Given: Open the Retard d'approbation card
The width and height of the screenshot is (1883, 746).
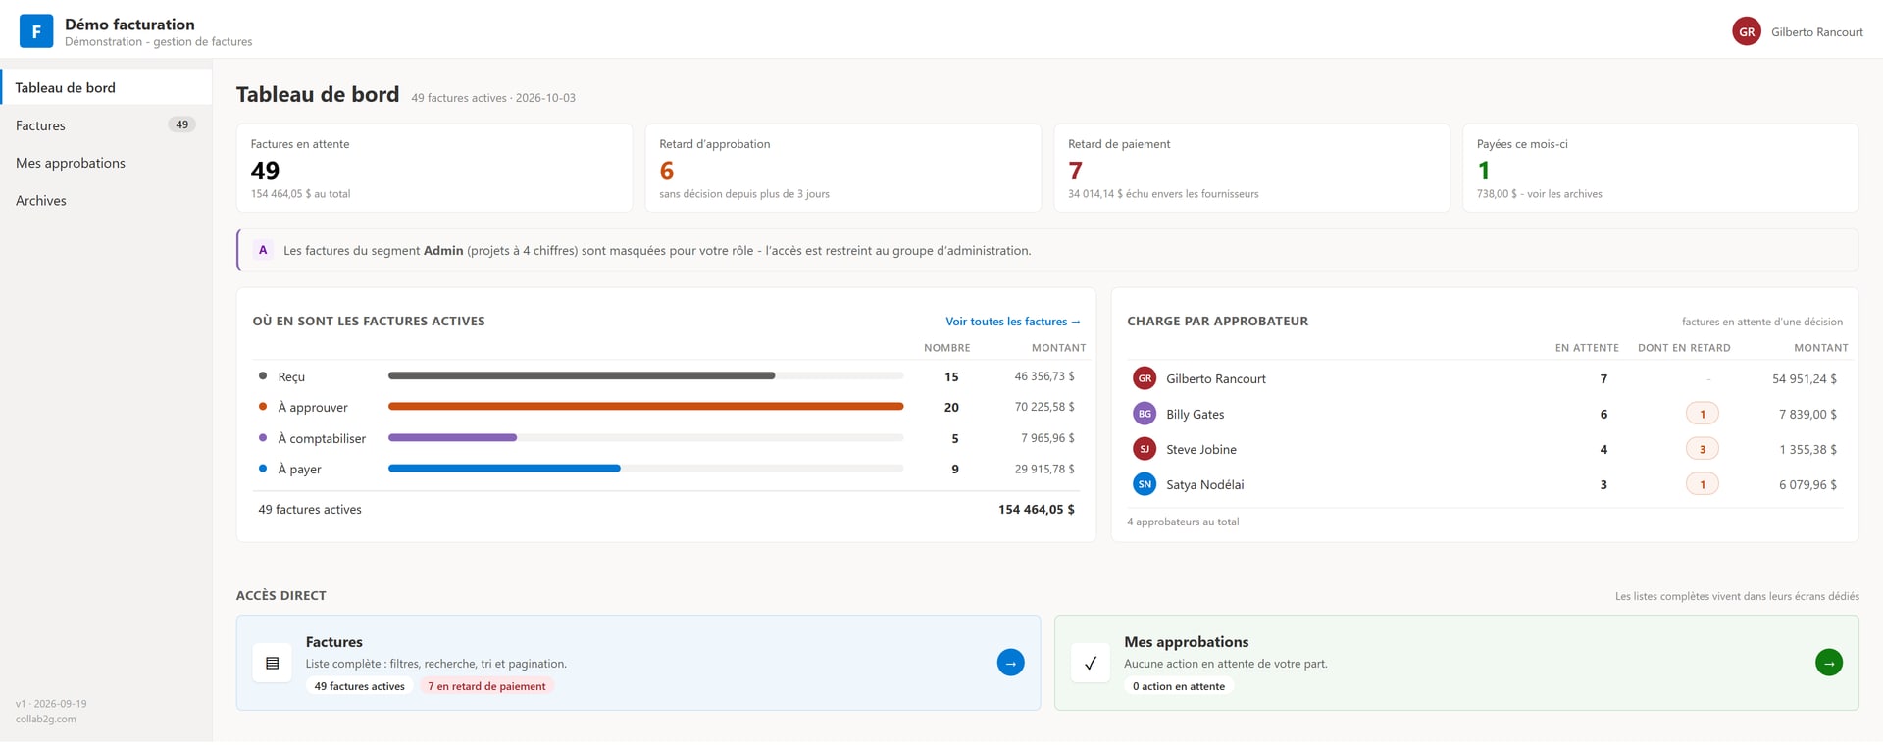Looking at the screenshot, I should pyautogui.click(x=842, y=168).
